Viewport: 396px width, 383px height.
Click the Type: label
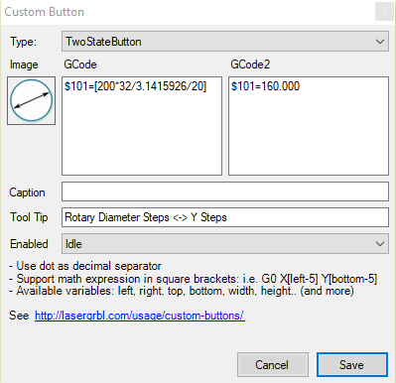point(23,42)
